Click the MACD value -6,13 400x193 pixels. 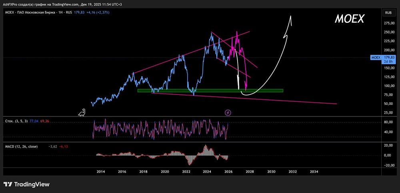pos(64,146)
